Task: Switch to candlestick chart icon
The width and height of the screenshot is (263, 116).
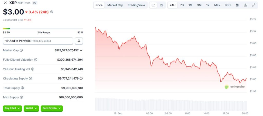Action: tap(162, 5)
